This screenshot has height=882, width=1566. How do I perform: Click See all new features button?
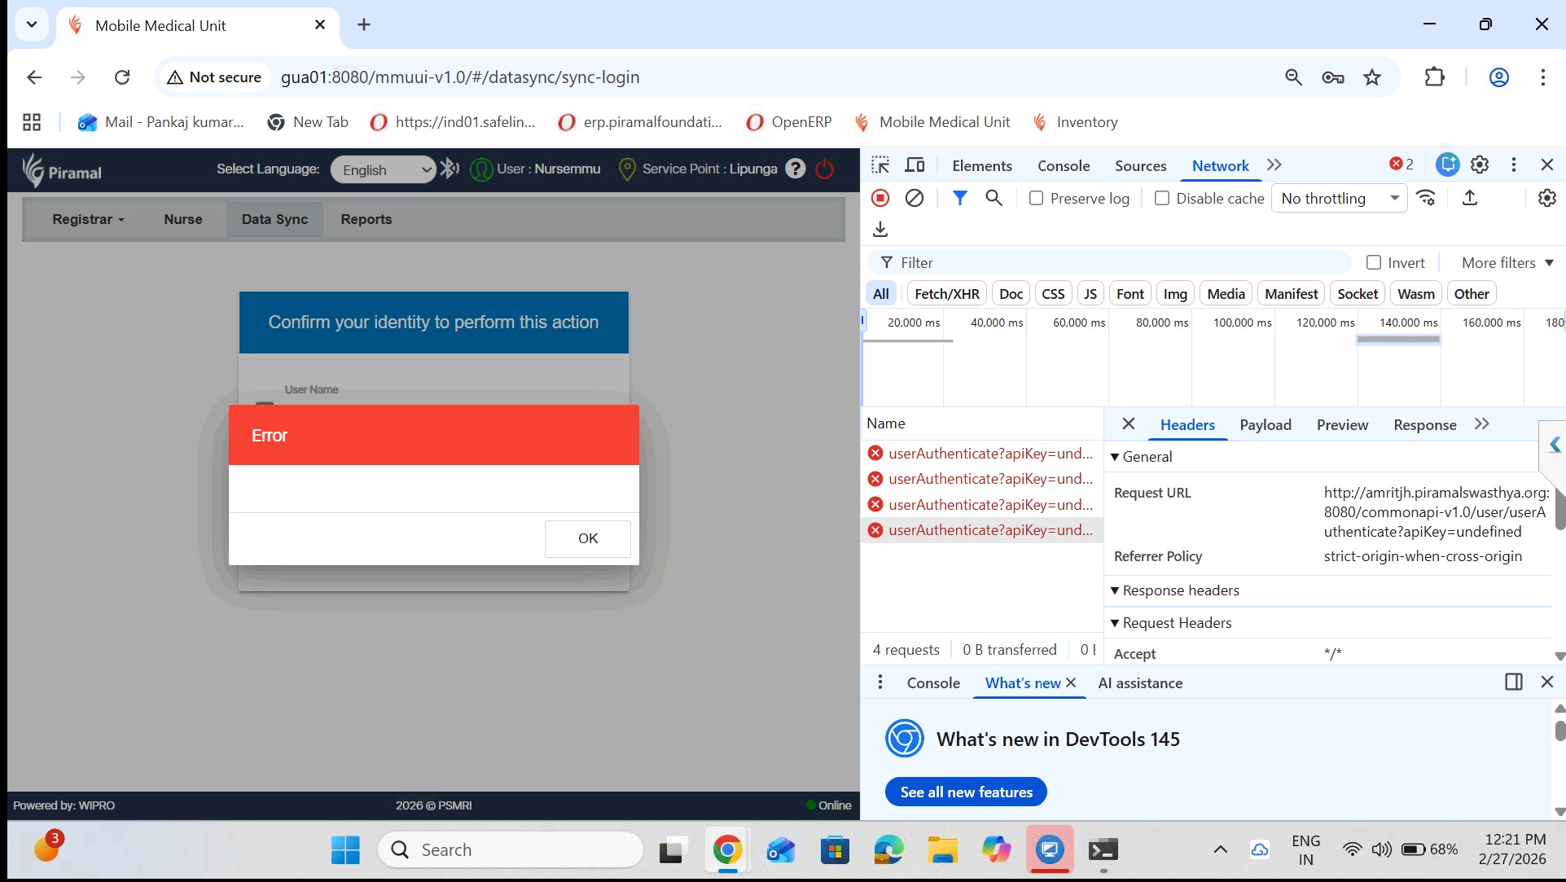pyautogui.click(x=966, y=792)
